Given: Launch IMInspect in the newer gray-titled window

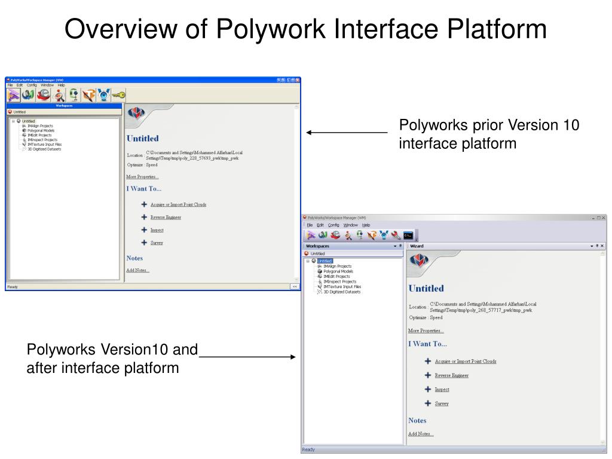Looking at the screenshot, I should pos(348,235).
